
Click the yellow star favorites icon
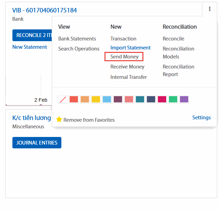coord(59,120)
